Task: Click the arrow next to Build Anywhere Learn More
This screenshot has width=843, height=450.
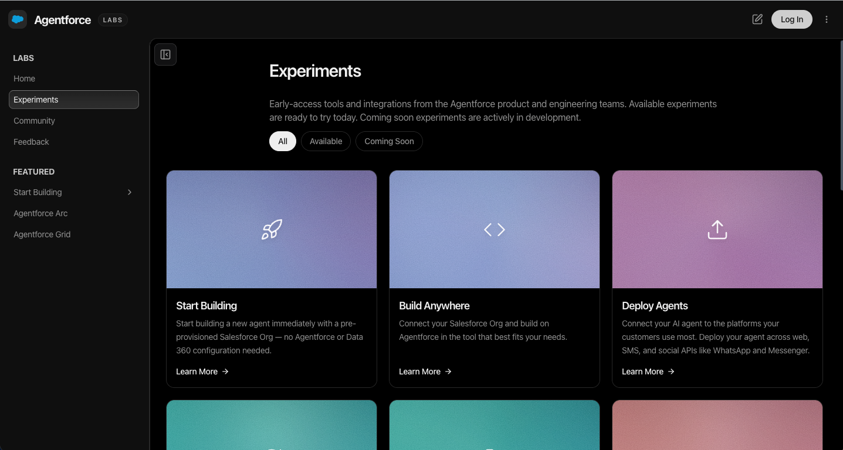Action: click(x=448, y=371)
